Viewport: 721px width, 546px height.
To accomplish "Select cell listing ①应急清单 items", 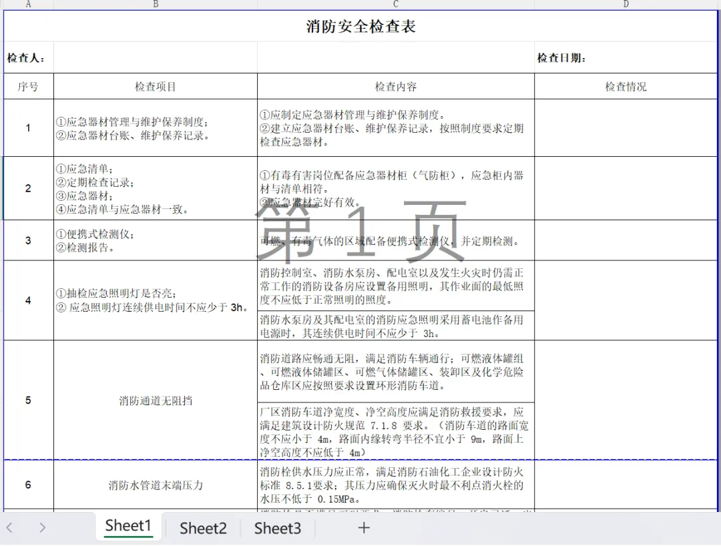I will 156,188.
